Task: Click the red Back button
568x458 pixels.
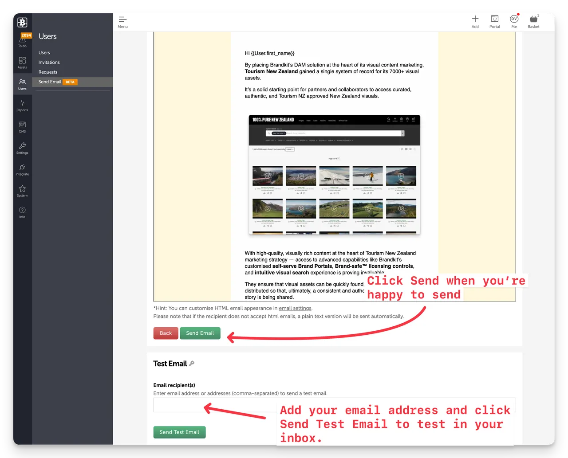Action: pos(166,333)
